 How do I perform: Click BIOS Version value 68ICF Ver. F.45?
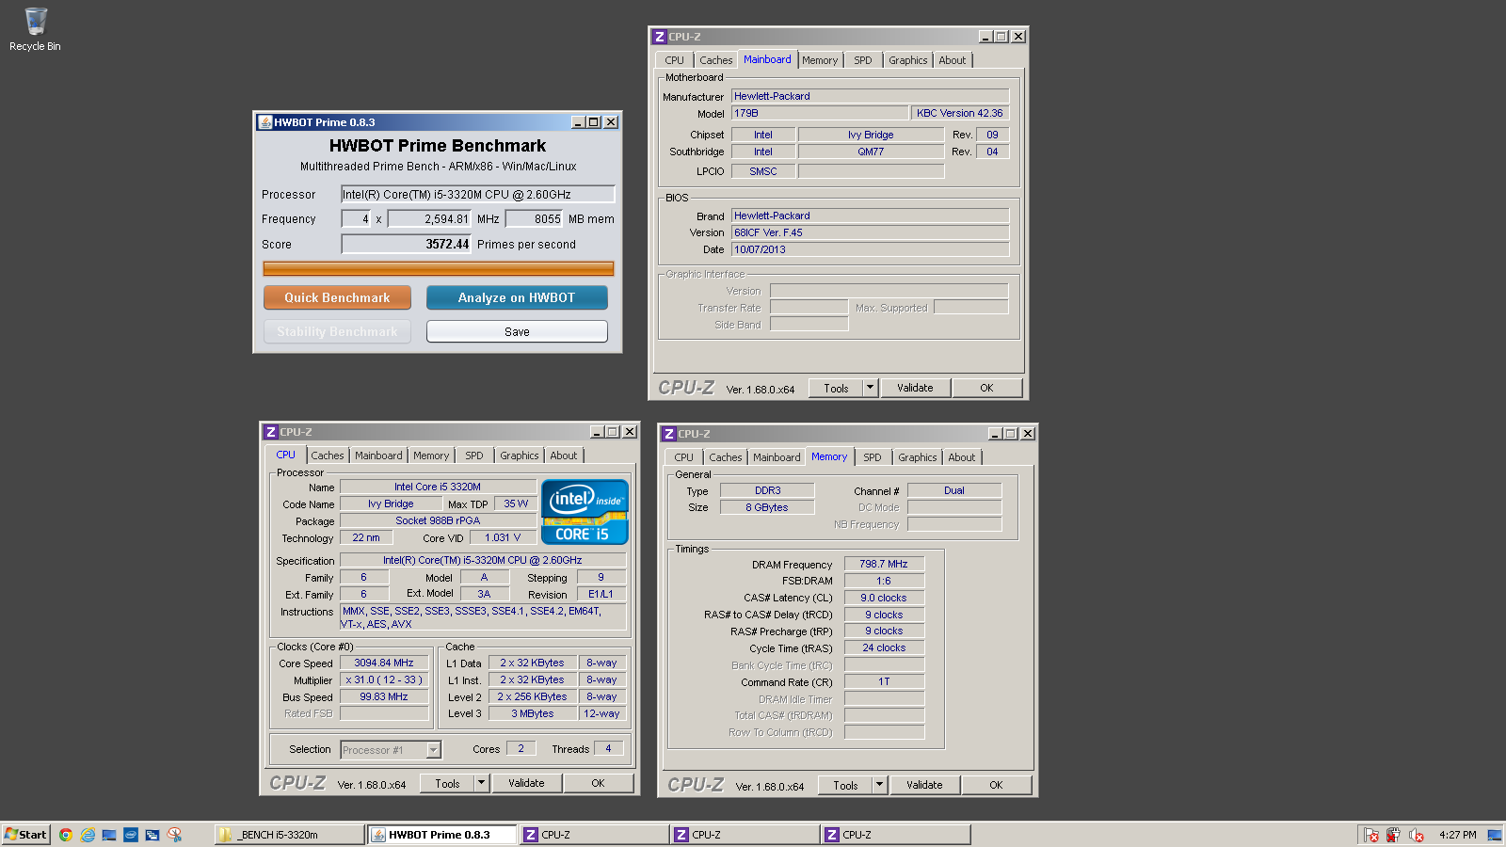pos(871,232)
